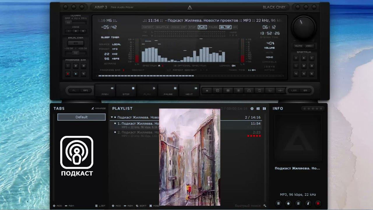The width and height of the screenshot is (373, 210).
Task: Add files with ADD in the Playlist panel
Action: click(116, 206)
